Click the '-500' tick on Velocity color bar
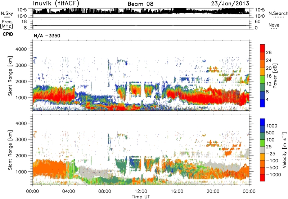This screenshot has height=199, width=288. [x=272, y=167]
